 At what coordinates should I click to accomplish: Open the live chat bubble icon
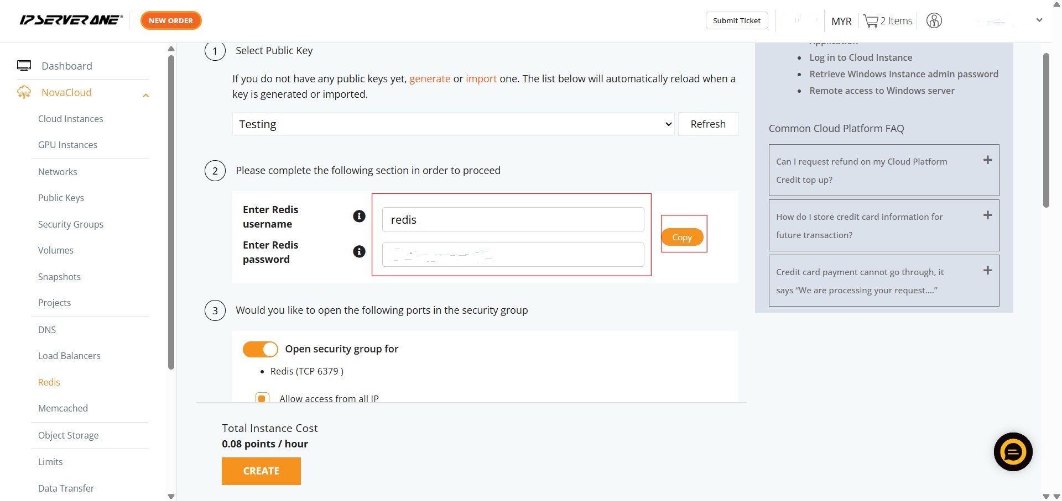point(1012,452)
